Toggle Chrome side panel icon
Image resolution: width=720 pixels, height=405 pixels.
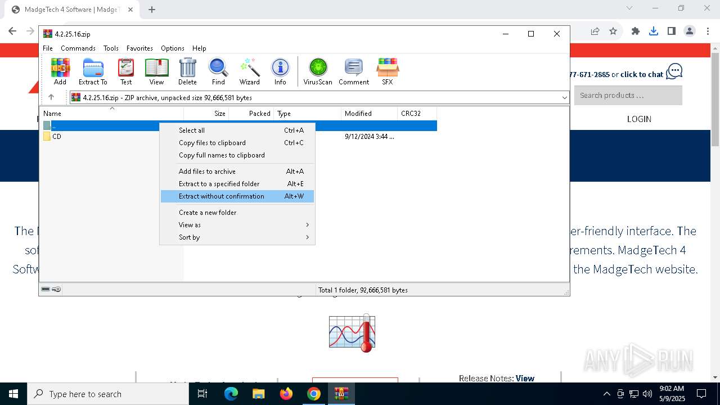672,31
